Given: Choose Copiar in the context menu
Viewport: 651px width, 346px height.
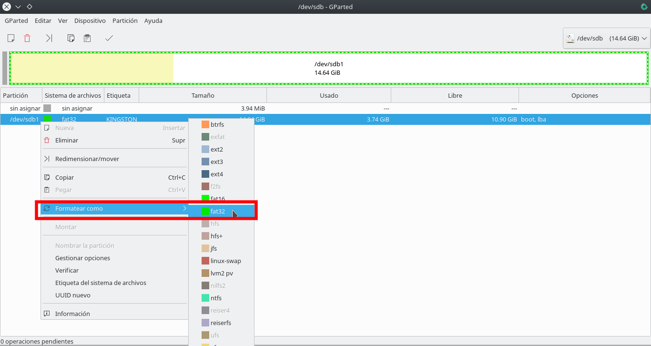Looking at the screenshot, I should (x=115, y=177).
